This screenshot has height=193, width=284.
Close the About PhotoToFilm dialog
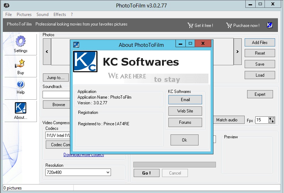click(203, 43)
